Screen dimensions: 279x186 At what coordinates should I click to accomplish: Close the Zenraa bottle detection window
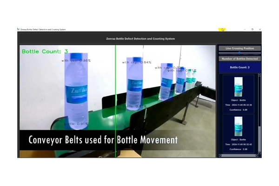pyautogui.click(x=259, y=29)
